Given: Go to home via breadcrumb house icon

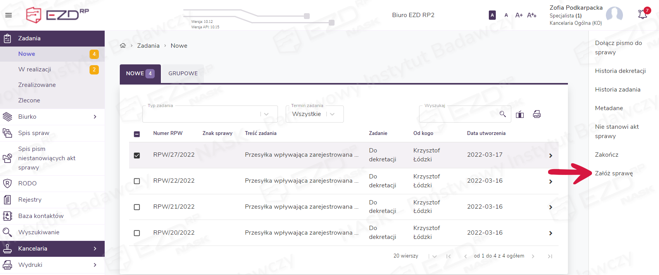Looking at the screenshot, I should pos(123,46).
